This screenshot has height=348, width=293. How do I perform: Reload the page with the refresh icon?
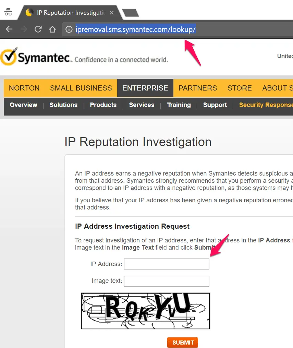tap(38, 29)
